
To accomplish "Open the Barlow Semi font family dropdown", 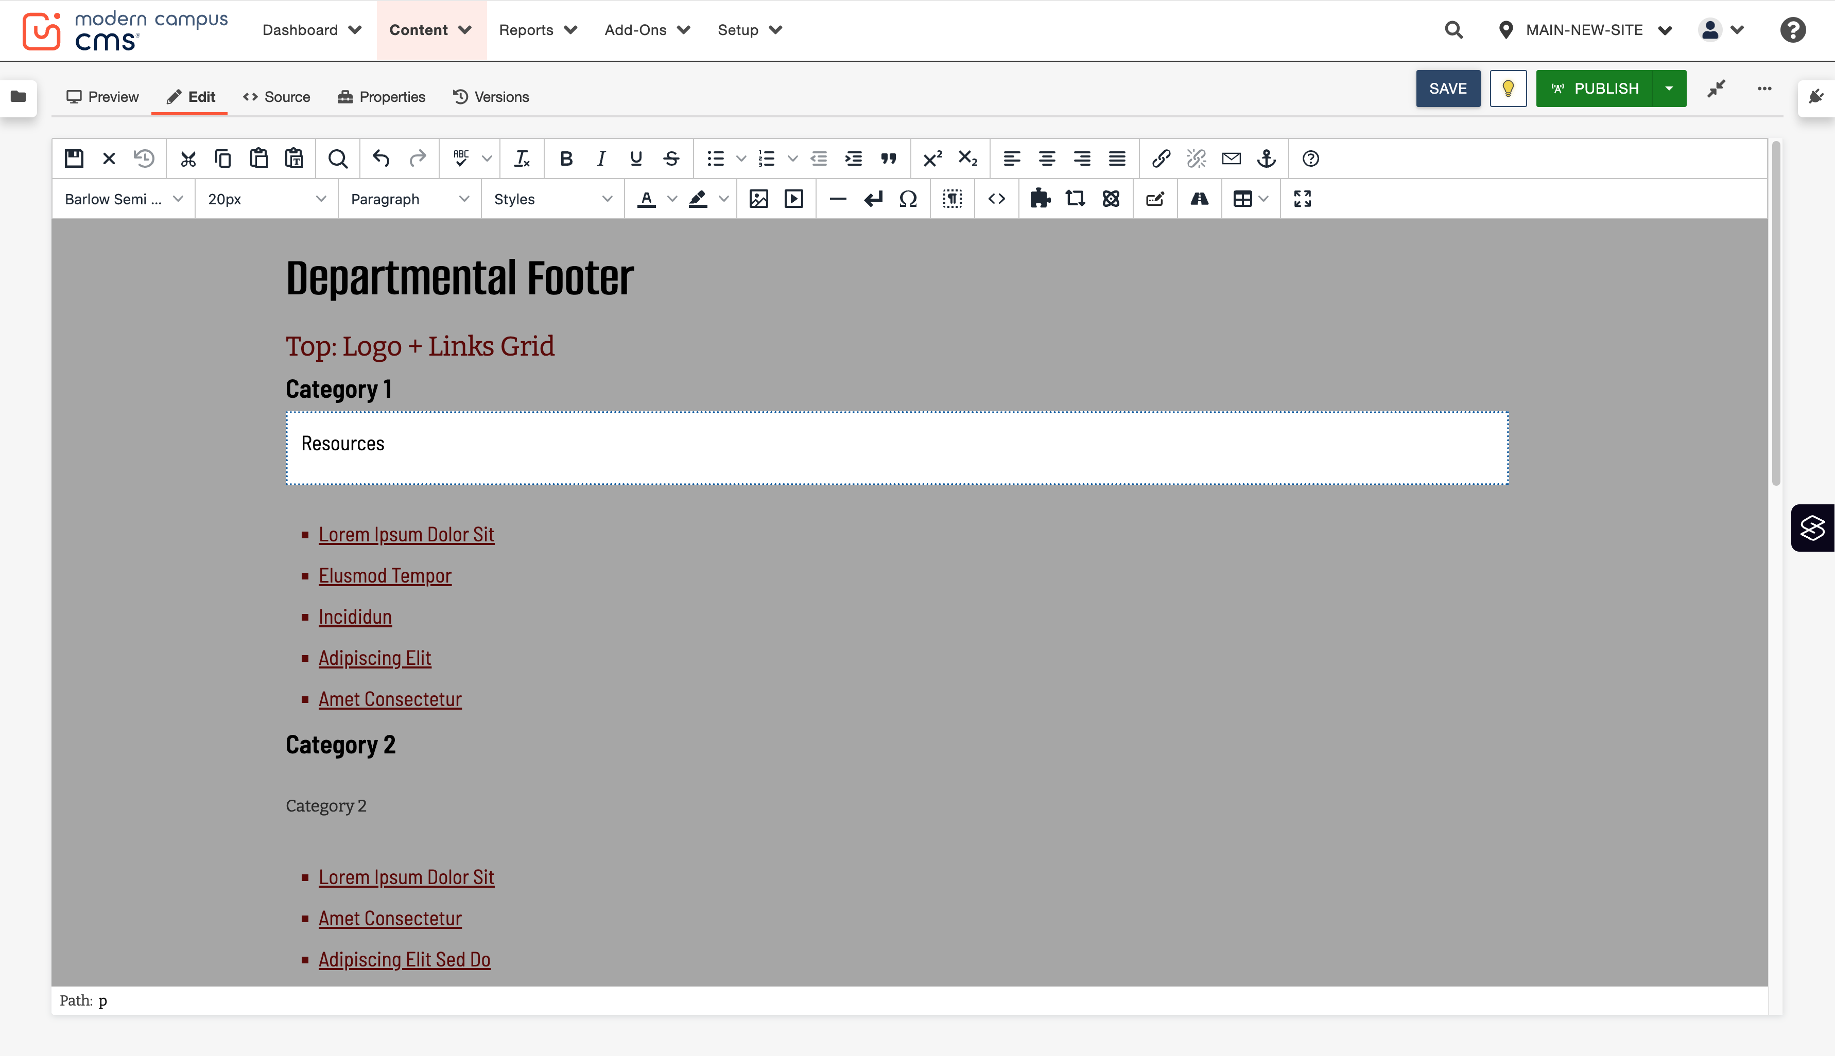I will tap(124, 199).
